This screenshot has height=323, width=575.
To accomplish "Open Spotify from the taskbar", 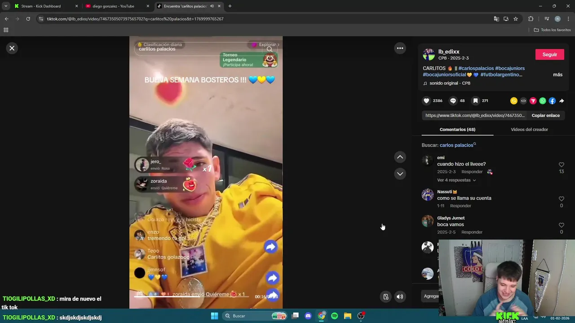I will pyautogui.click(x=334, y=316).
